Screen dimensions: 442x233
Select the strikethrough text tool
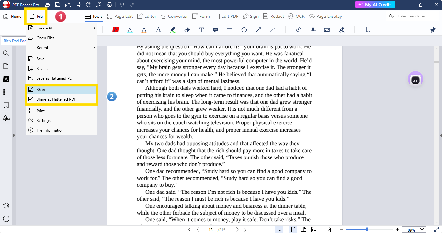tap(158, 30)
